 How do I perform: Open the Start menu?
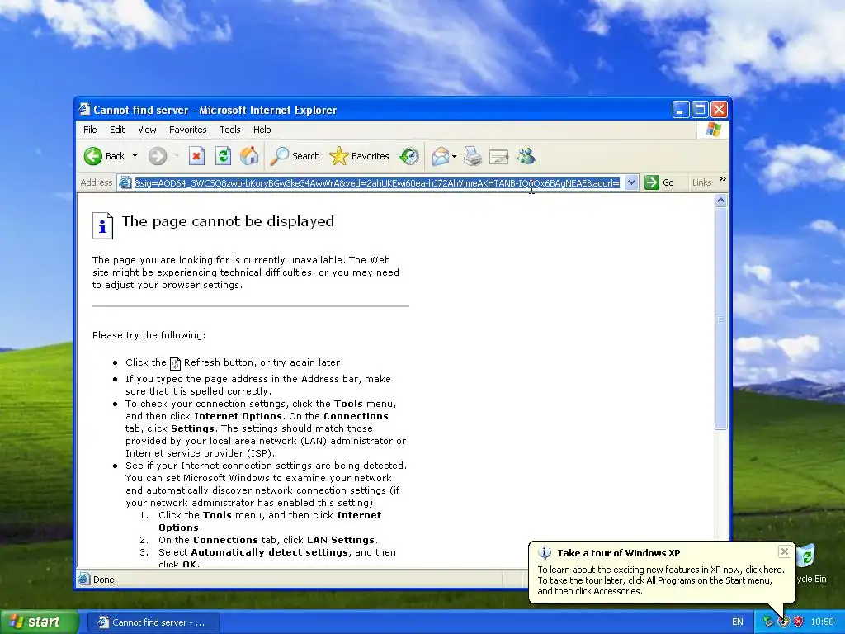coord(39,622)
